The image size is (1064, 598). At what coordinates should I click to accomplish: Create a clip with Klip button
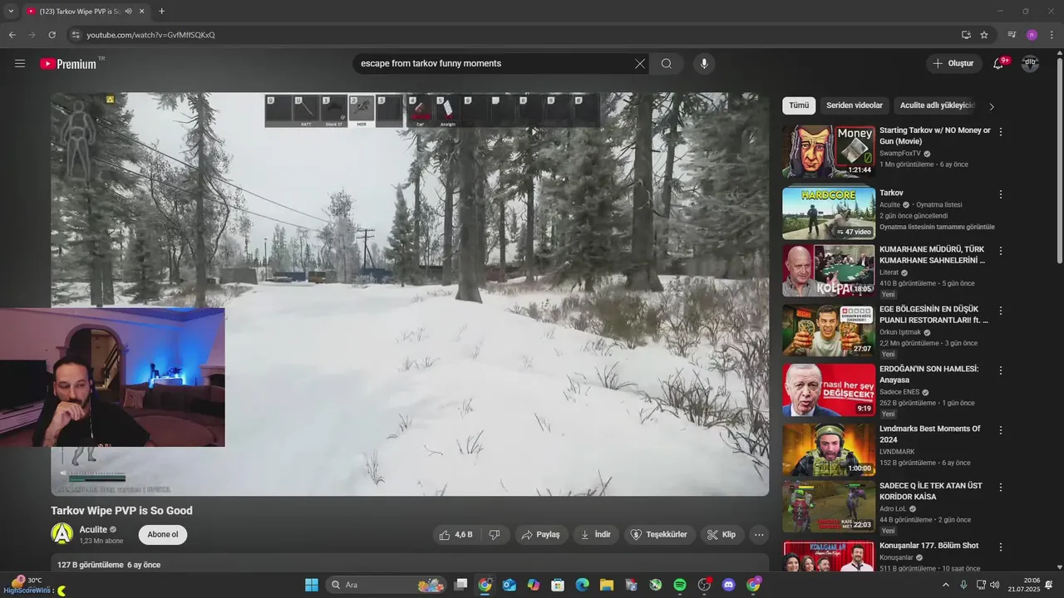[722, 535]
